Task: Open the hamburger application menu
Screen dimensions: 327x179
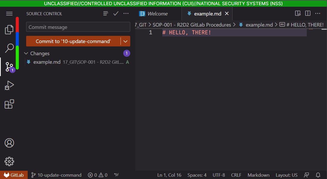Action: (x=9, y=14)
